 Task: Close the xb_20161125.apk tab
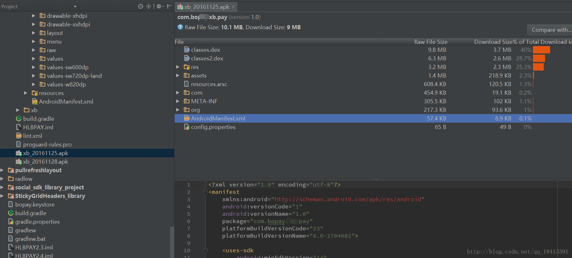tap(233, 7)
